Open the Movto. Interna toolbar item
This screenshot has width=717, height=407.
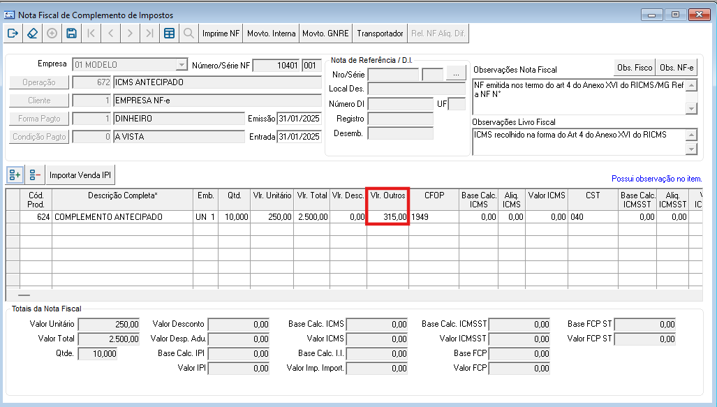pos(271,34)
